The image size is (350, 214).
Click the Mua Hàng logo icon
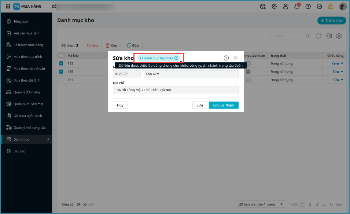tap(16, 7)
